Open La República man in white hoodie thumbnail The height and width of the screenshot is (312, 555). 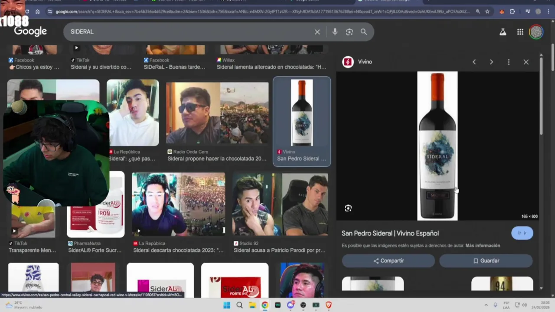[133, 113]
